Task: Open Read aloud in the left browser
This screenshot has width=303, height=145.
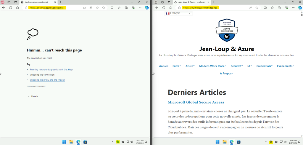Action: coord(97,8)
